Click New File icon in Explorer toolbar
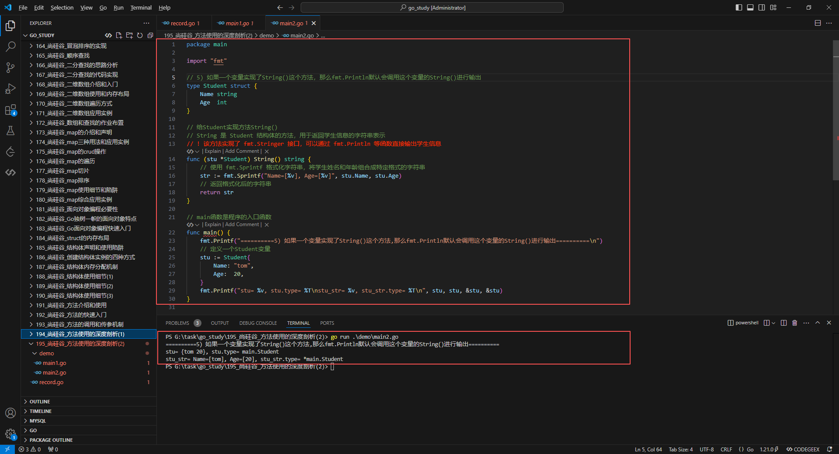The width and height of the screenshot is (839, 454). 119,35
